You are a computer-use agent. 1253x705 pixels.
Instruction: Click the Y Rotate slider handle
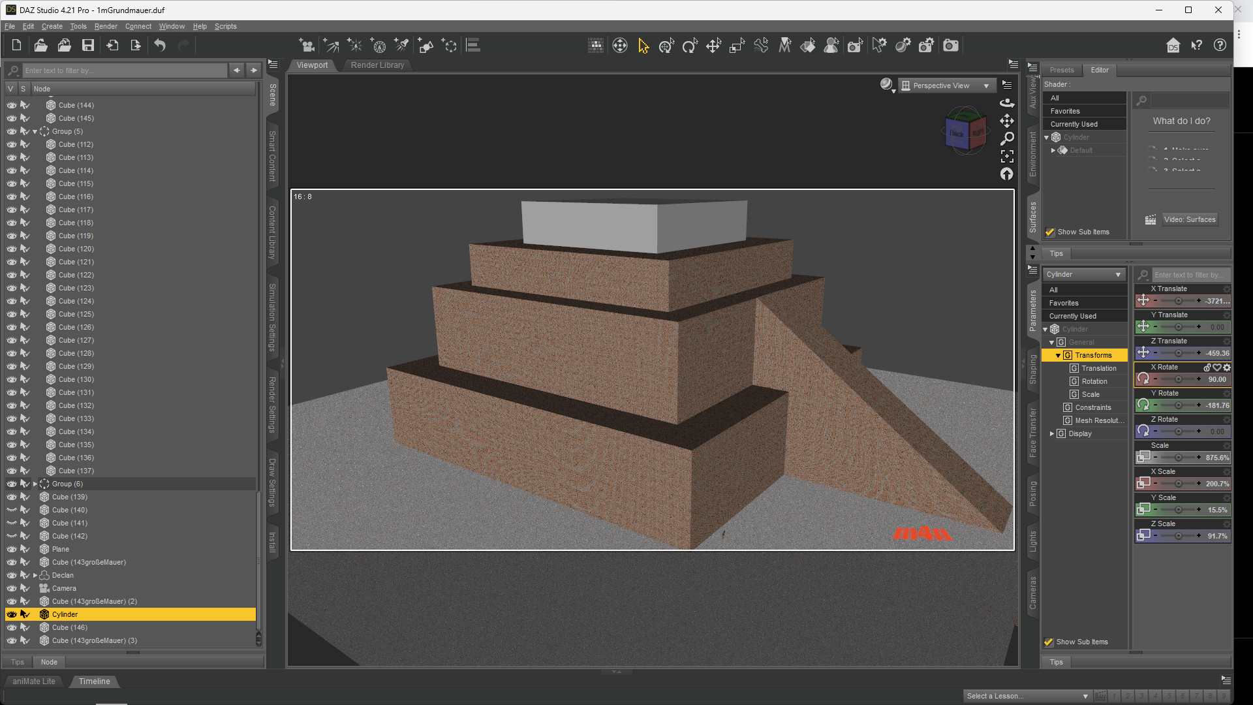(x=1179, y=405)
